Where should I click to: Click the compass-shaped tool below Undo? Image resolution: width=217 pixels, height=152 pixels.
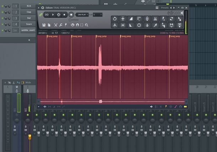115,25
